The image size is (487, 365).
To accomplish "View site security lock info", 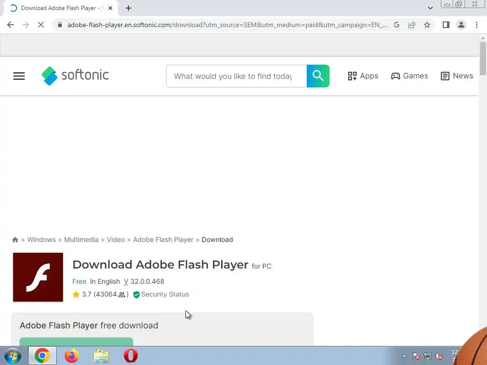I will click(x=60, y=25).
